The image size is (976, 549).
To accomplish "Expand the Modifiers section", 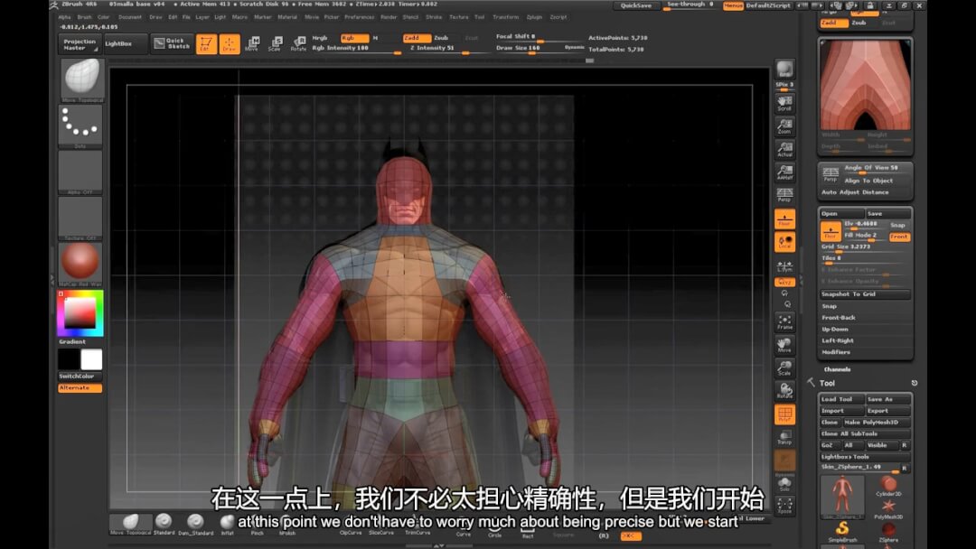I will click(x=836, y=352).
